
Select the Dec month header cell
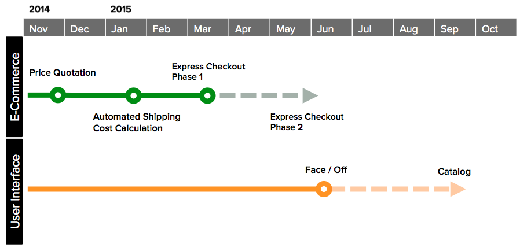point(85,28)
